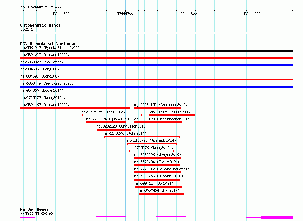Click the nsv1130796 (Alsmadi2014) label

151,140
